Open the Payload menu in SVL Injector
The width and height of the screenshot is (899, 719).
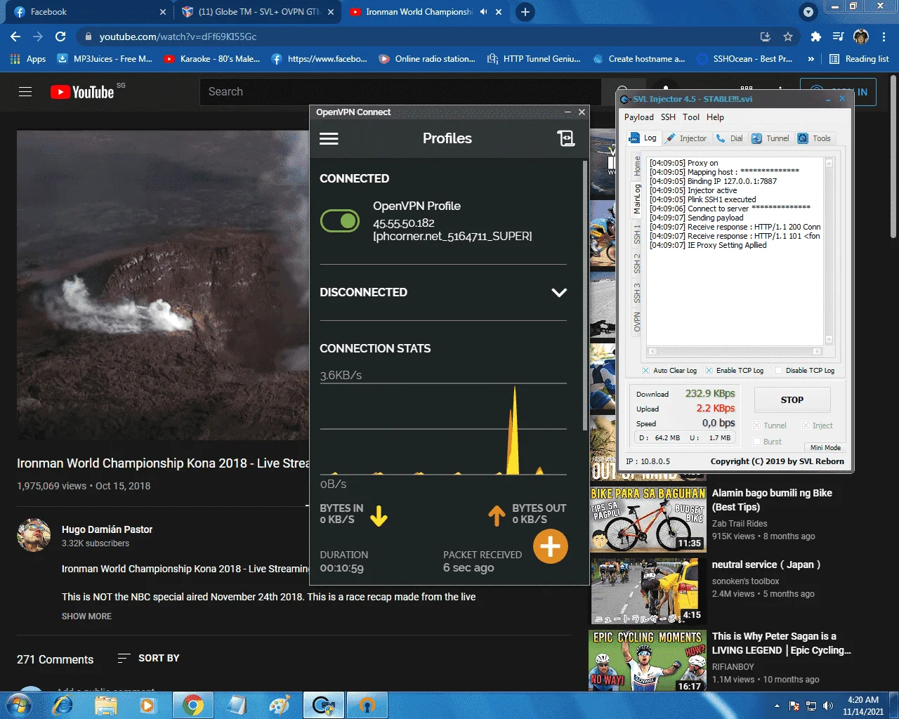coord(639,117)
